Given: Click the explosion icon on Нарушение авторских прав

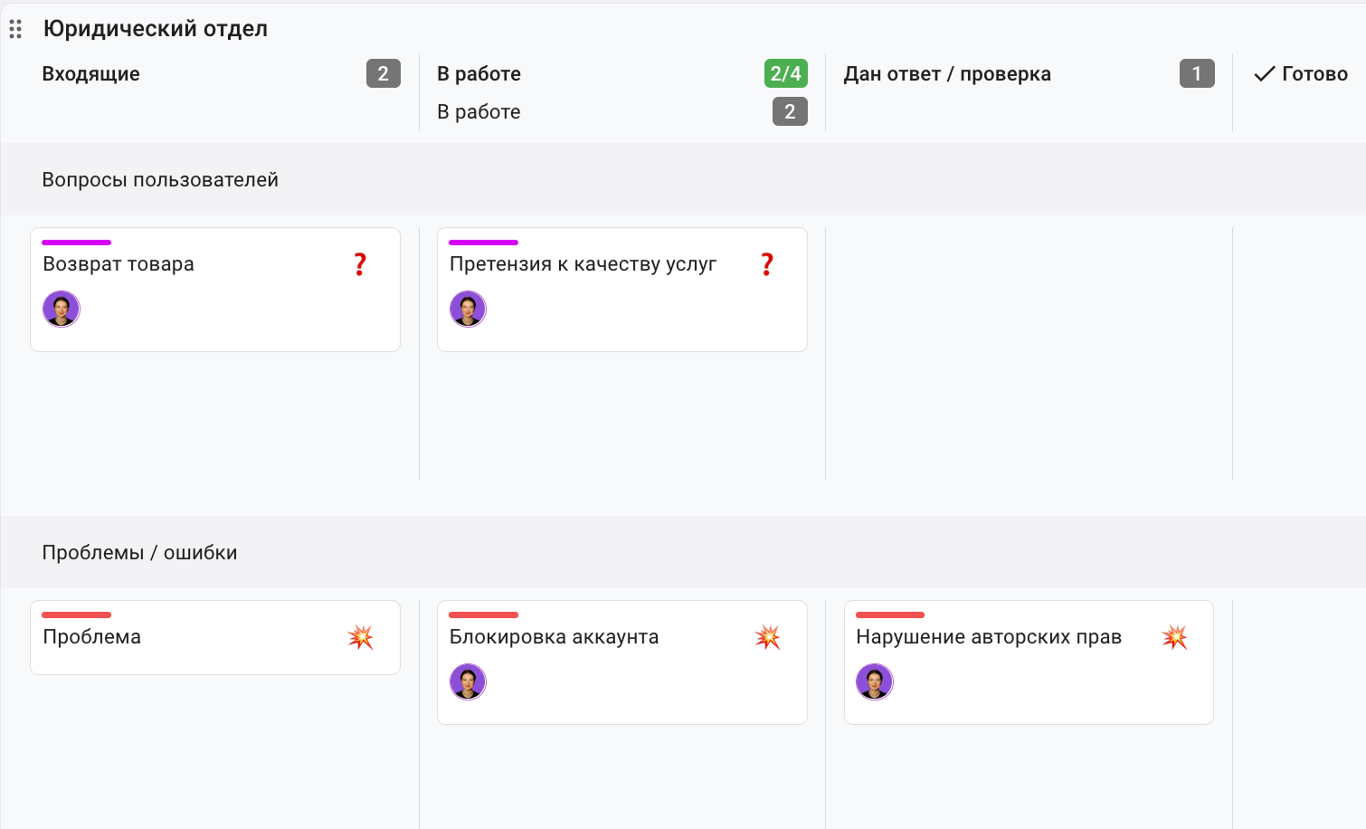Looking at the screenshot, I should pos(1175,637).
